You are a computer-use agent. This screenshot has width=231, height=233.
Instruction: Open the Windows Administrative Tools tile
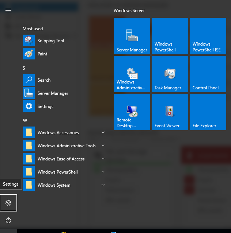[x=132, y=74]
